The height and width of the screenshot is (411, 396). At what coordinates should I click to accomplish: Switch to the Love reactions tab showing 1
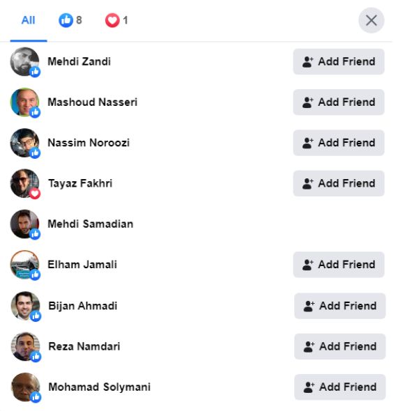click(x=116, y=20)
